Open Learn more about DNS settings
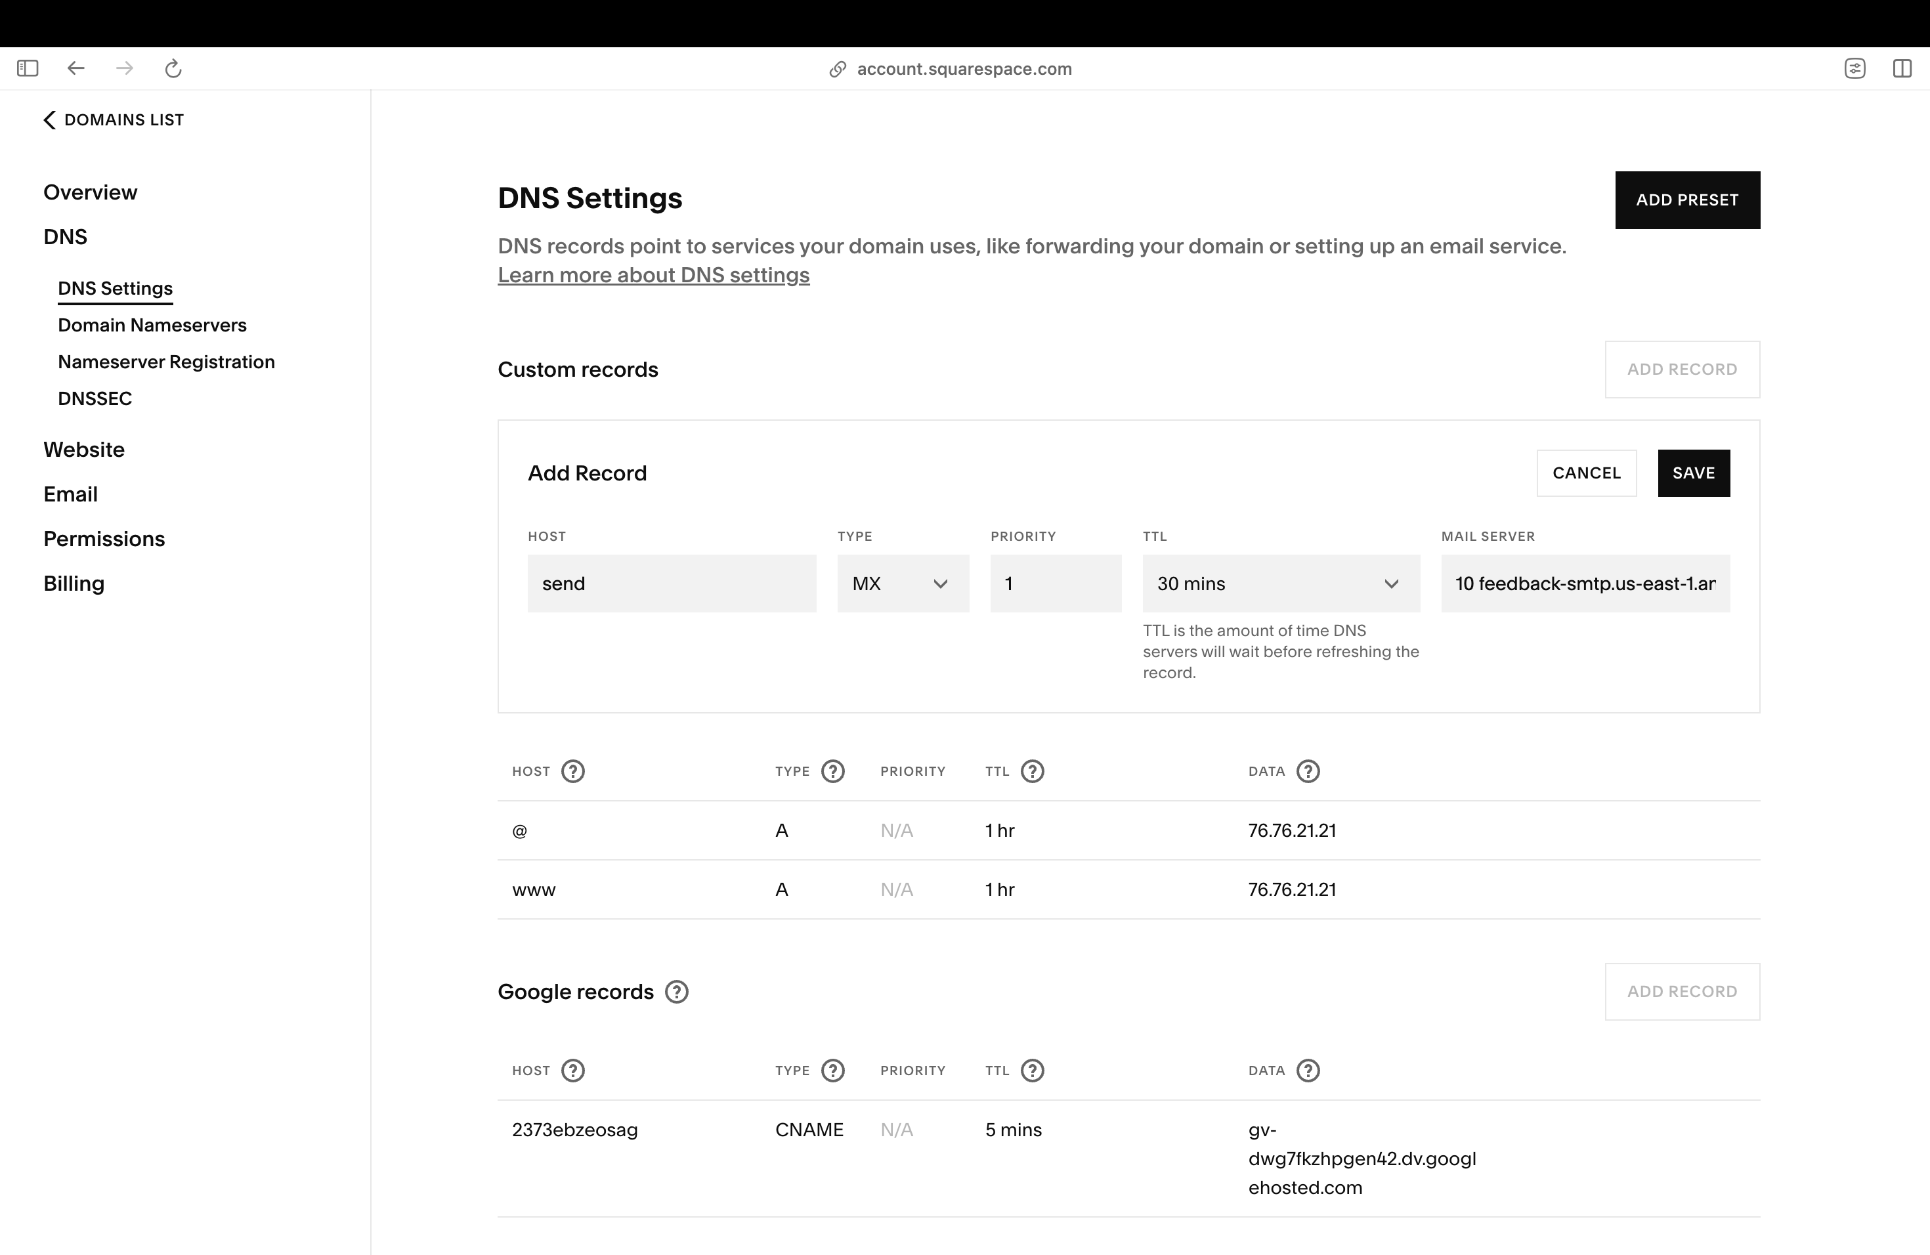Image resolution: width=1930 pixels, height=1255 pixels. (x=653, y=275)
